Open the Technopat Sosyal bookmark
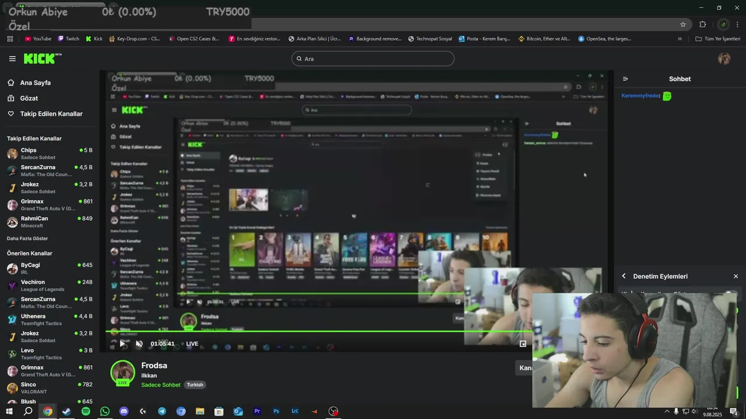746x419 pixels. 430,39
